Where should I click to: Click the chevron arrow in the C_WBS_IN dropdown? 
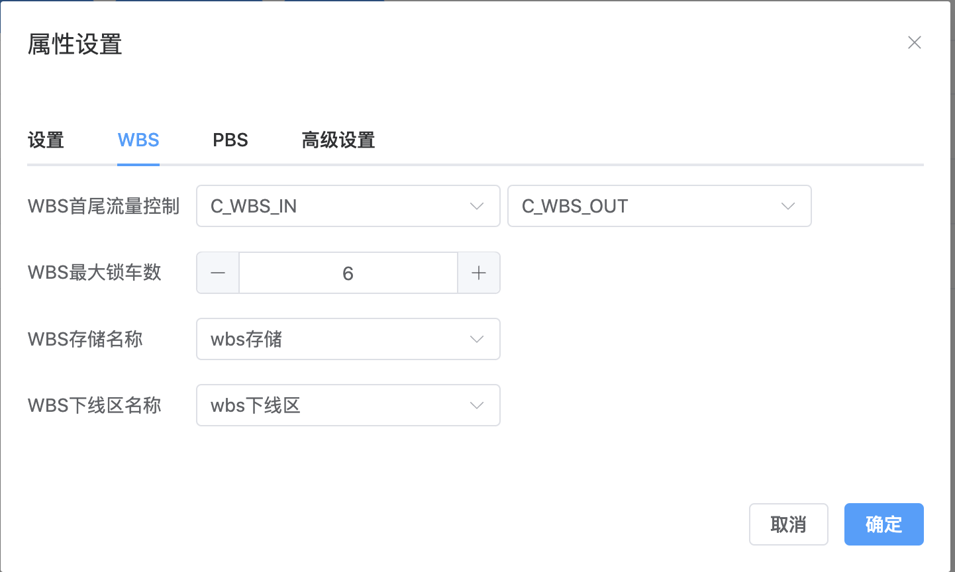click(x=477, y=207)
